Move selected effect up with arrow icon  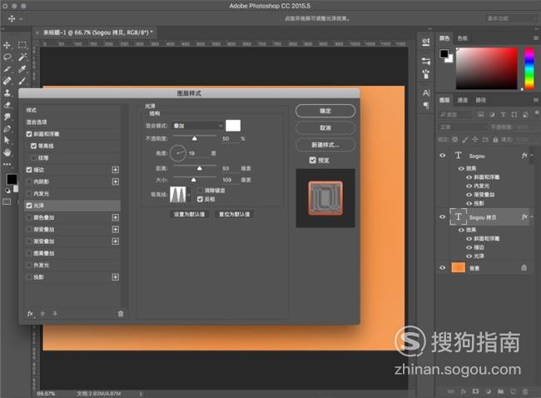(42, 314)
